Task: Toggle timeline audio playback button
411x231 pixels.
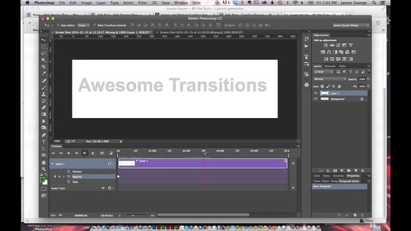Action: [84, 153]
